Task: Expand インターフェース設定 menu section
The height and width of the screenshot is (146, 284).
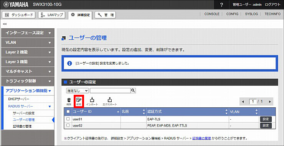Action: coord(28,33)
